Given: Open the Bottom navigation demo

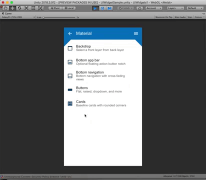Looking at the screenshot, I should [x=103, y=76].
